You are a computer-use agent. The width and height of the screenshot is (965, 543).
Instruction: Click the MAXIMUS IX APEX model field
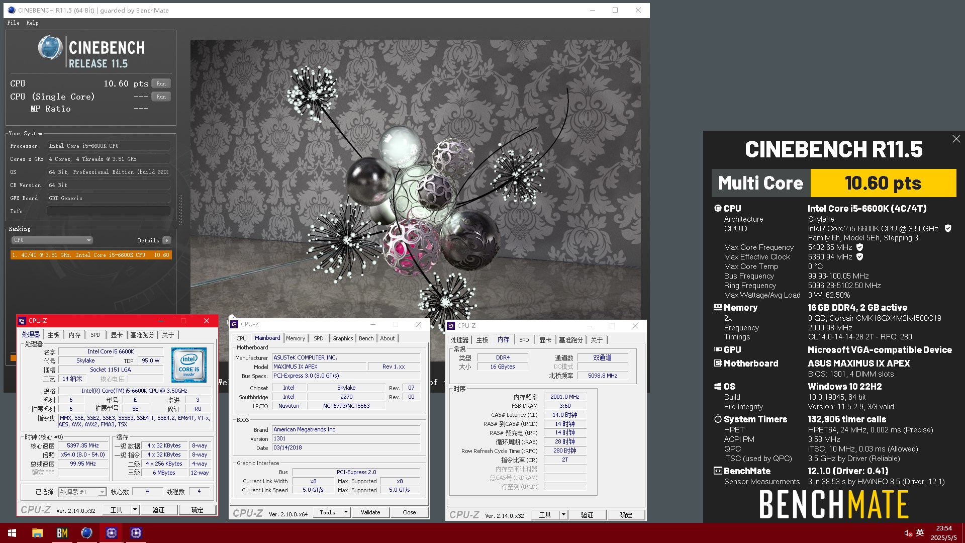319,367
